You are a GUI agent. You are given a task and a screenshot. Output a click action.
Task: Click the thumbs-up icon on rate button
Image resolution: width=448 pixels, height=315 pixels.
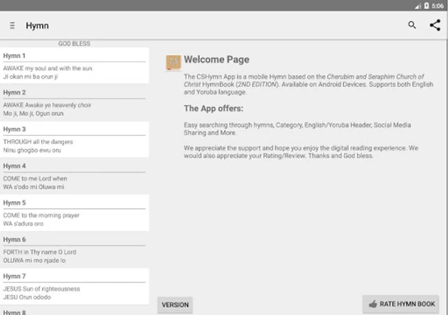point(373,304)
